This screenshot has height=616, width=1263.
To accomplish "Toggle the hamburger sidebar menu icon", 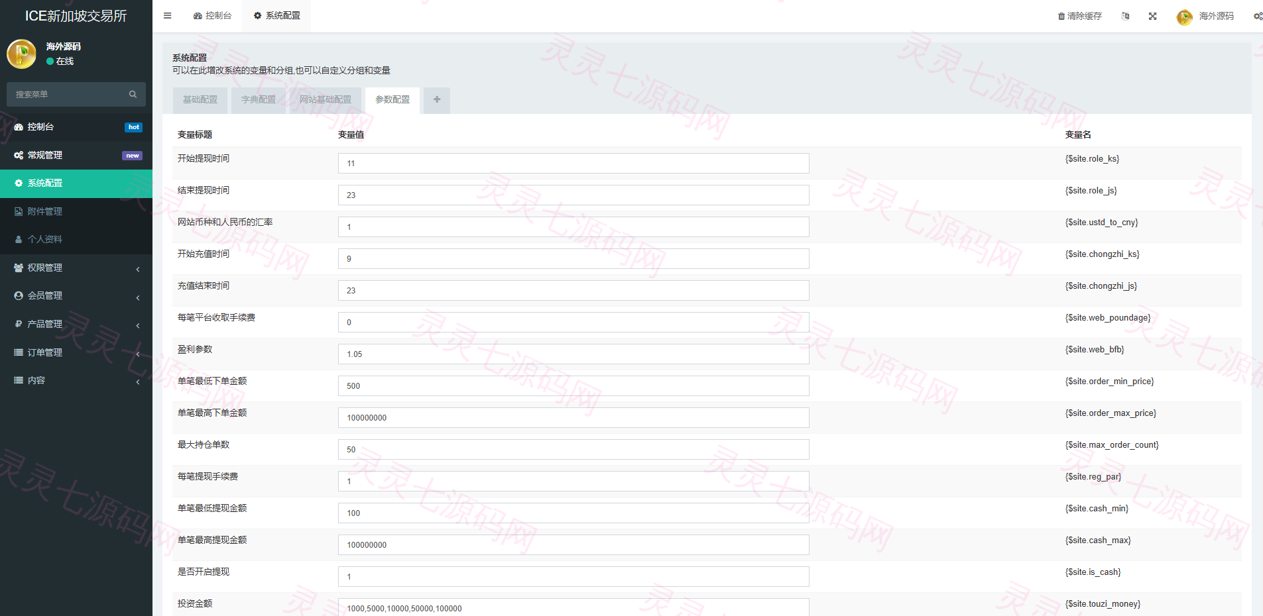I will pyautogui.click(x=167, y=16).
